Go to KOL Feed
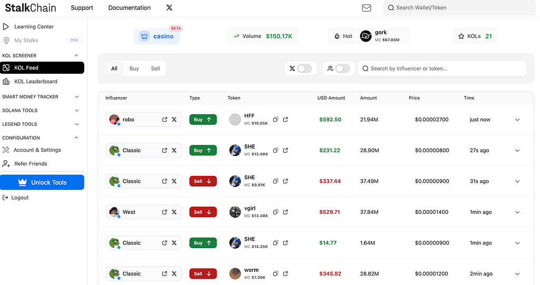Screen dimensions: 540x285 click(x=42, y=68)
